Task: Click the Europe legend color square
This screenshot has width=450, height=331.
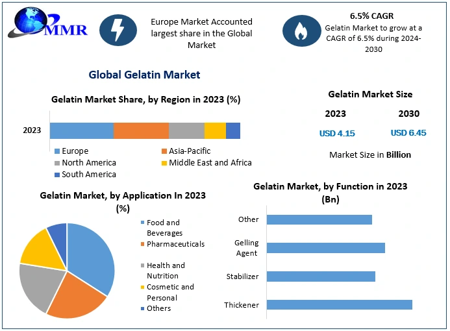Action: click(x=57, y=152)
